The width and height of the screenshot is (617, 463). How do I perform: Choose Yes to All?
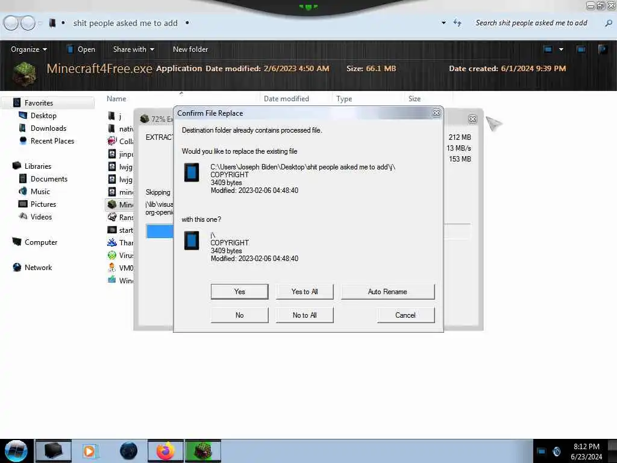pyautogui.click(x=304, y=292)
